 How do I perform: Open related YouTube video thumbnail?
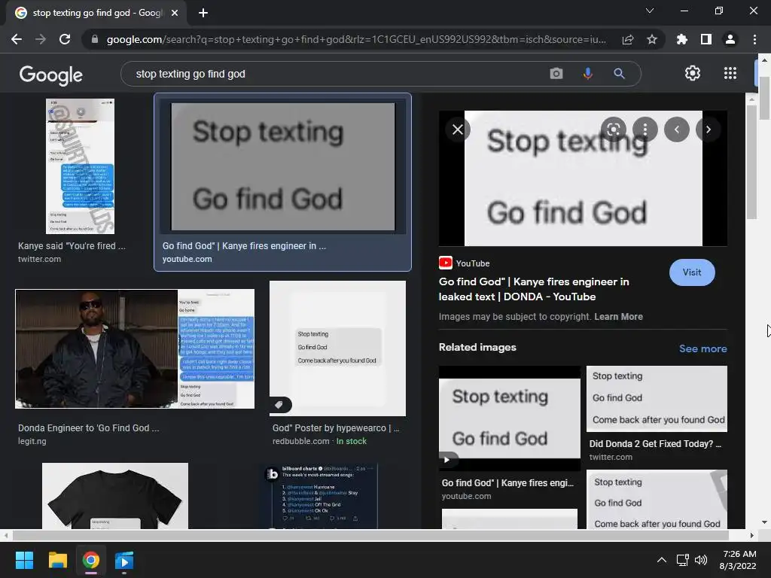click(x=510, y=418)
